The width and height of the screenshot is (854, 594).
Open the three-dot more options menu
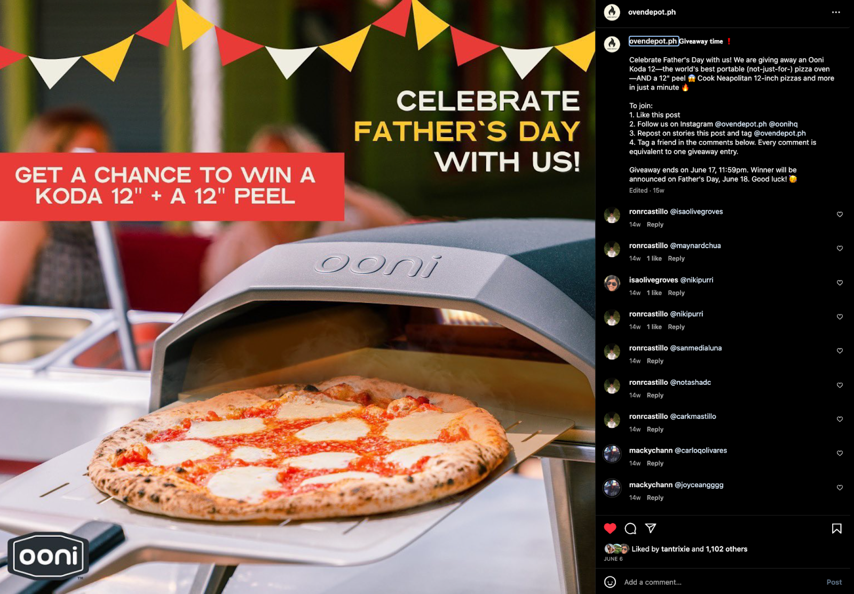click(x=836, y=12)
